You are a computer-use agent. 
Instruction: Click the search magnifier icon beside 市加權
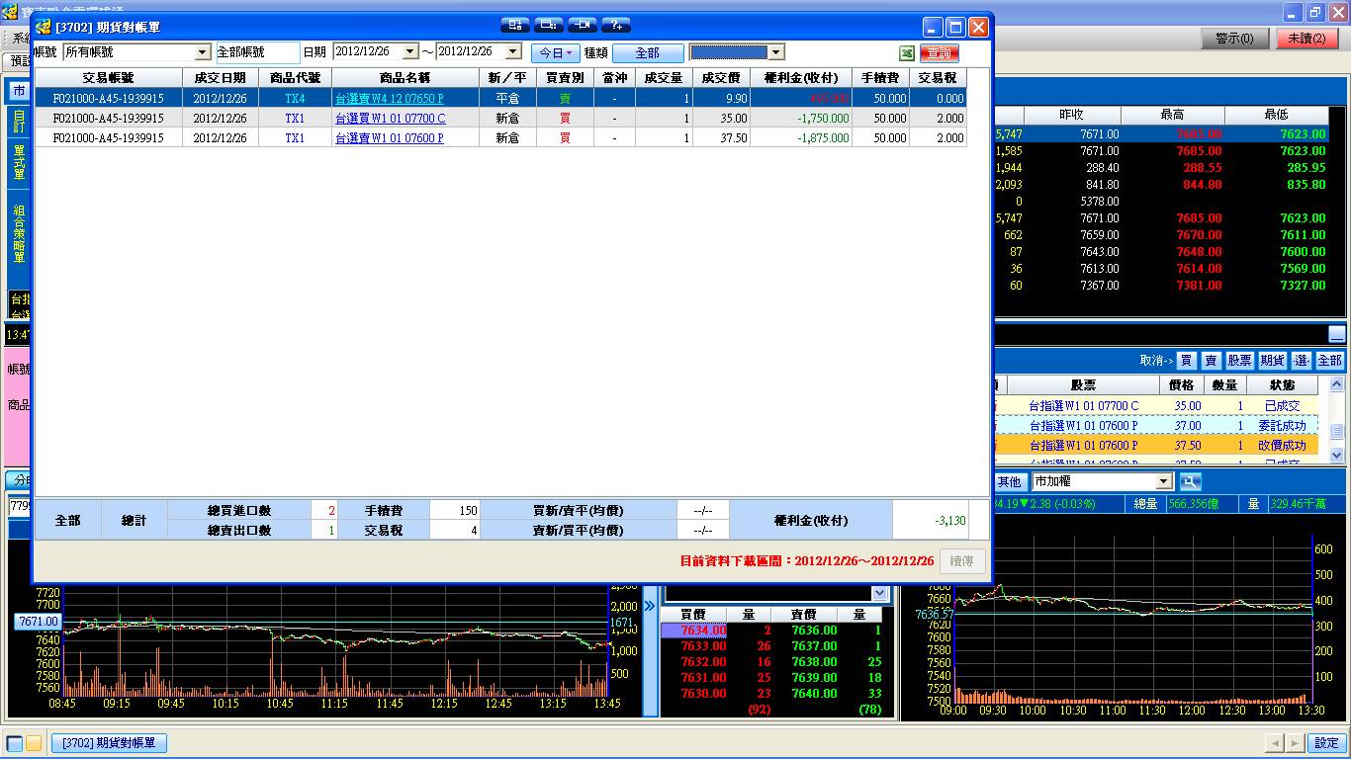1189,481
